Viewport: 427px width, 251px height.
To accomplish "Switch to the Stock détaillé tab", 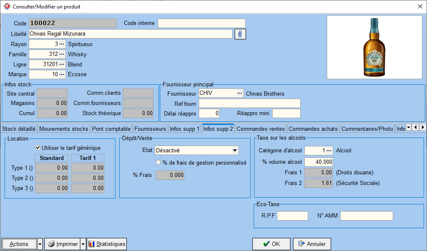I will (19, 129).
